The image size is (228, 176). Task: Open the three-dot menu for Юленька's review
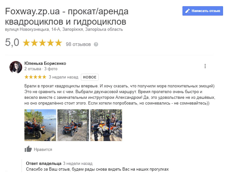pos(205,66)
